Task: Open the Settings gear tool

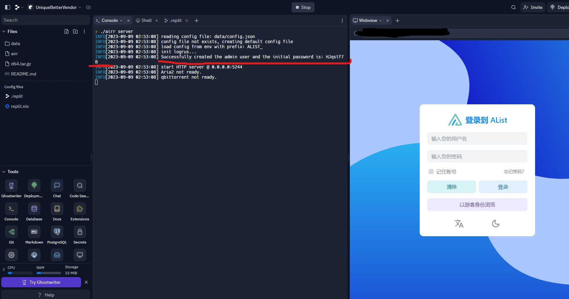Action: pyautogui.click(x=11, y=255)
